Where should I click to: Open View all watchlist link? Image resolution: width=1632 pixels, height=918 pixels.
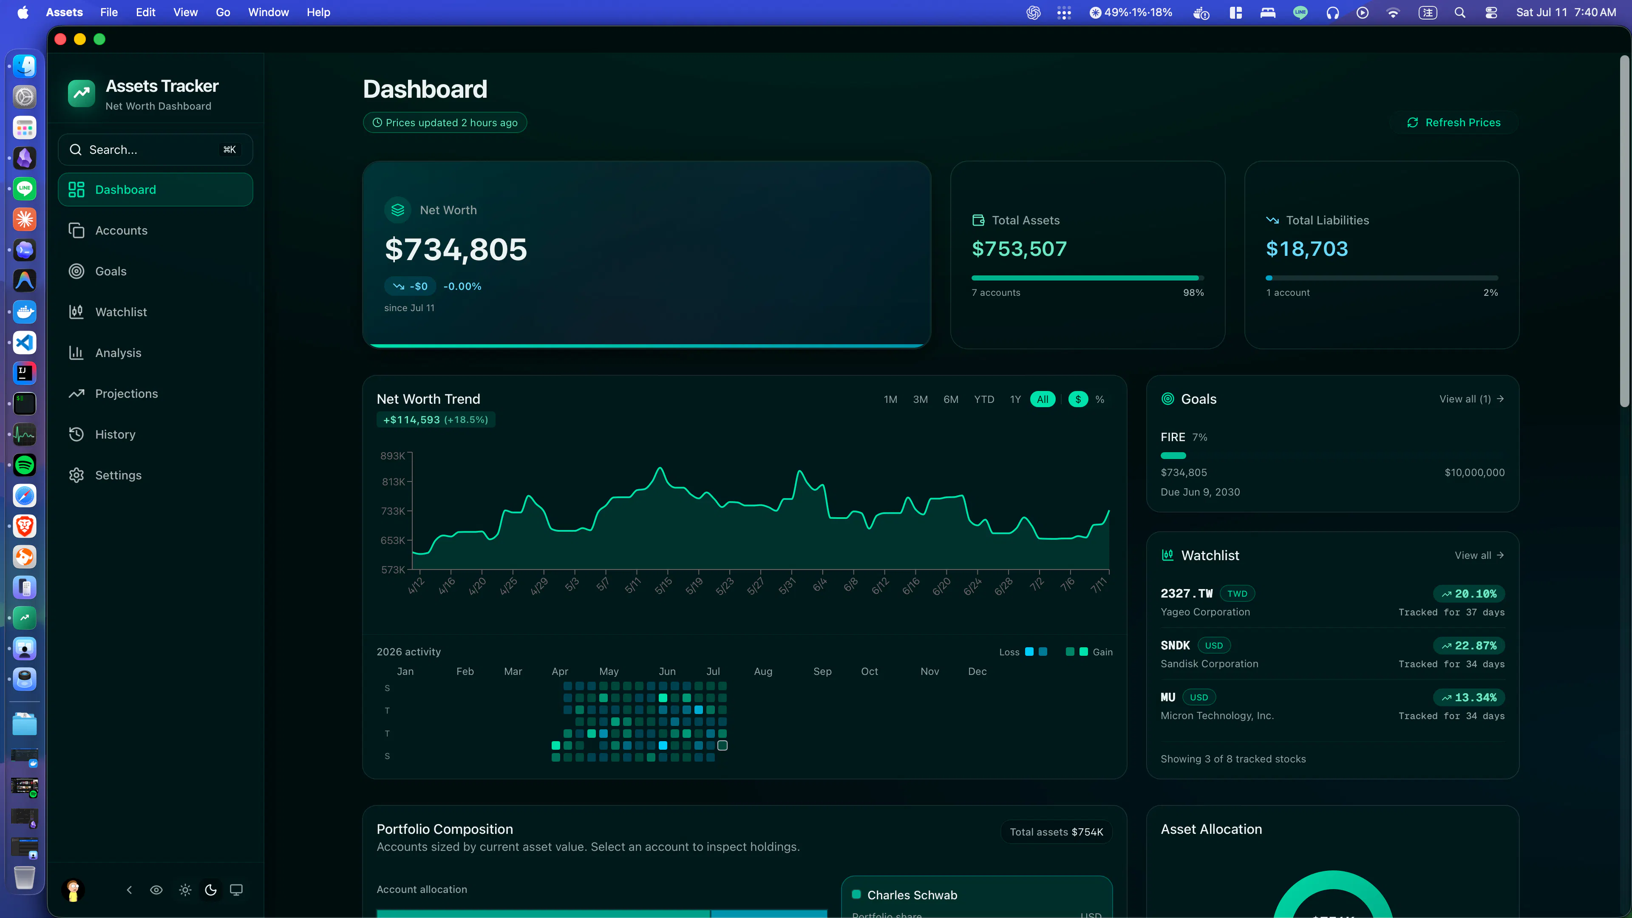click(x=1479, y=555)
